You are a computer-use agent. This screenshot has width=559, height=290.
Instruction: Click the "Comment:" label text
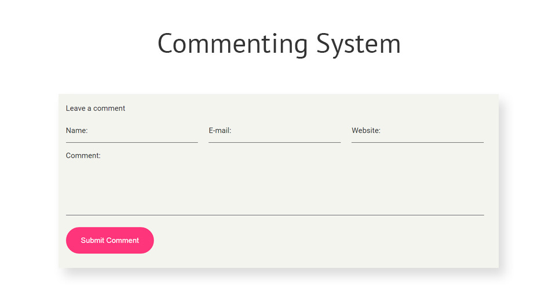pos(83,155)
